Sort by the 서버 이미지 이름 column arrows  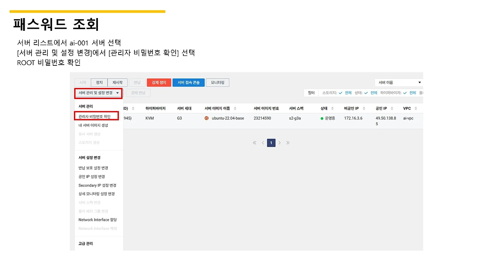tap(234, 108)
